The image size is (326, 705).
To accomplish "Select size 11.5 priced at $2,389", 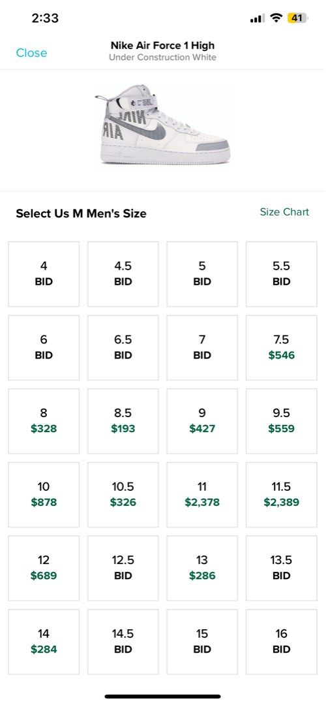I will click(282, 495).
